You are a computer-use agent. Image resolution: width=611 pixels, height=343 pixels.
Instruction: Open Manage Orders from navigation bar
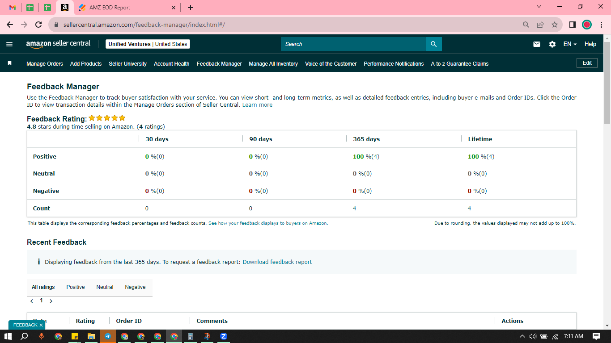45,64
